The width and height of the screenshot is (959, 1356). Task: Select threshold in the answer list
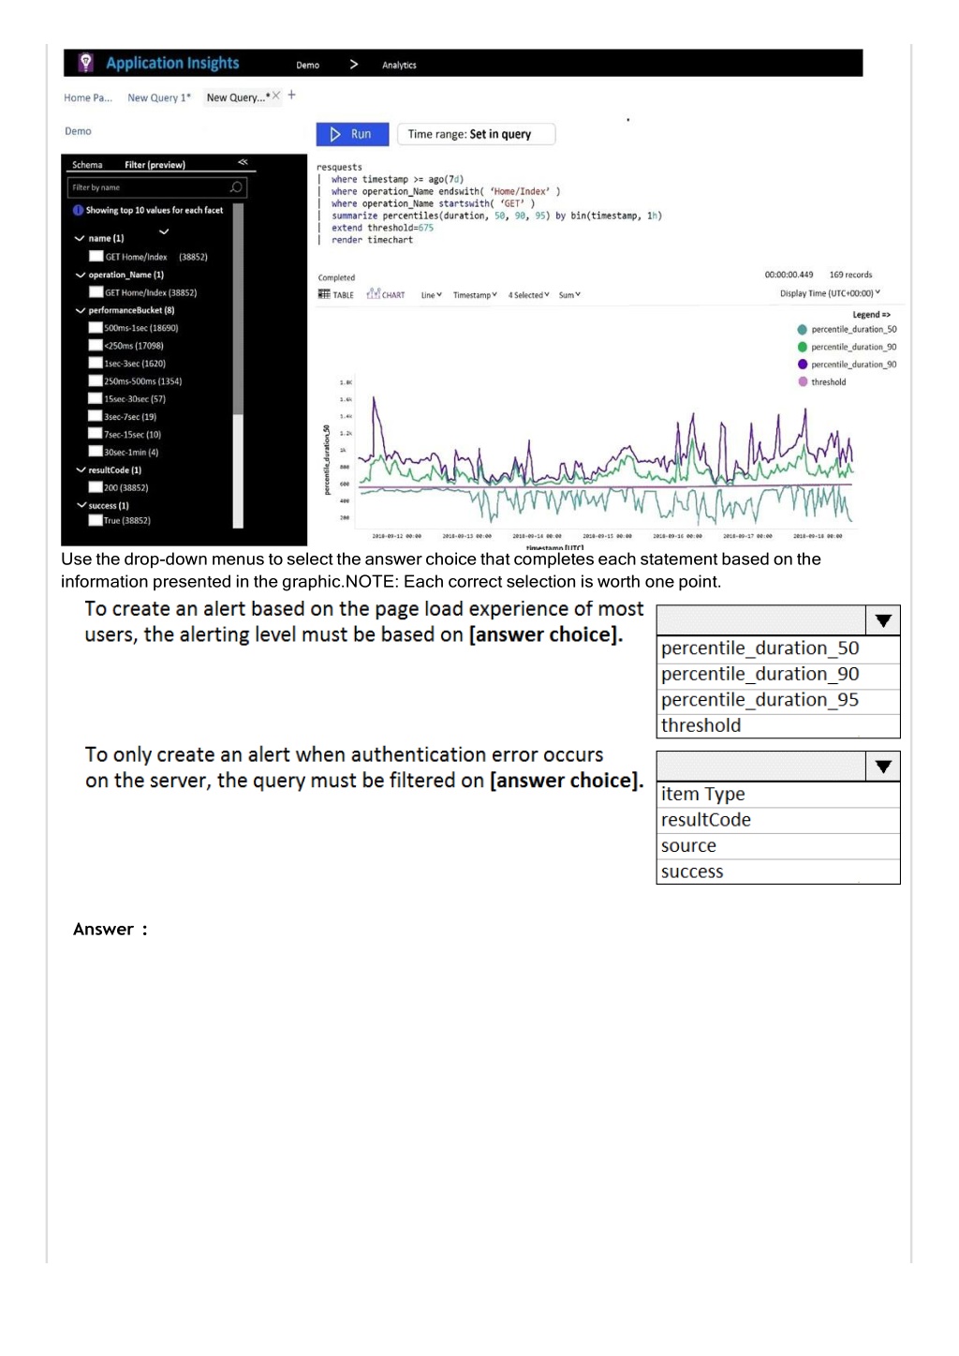[778, 725]
